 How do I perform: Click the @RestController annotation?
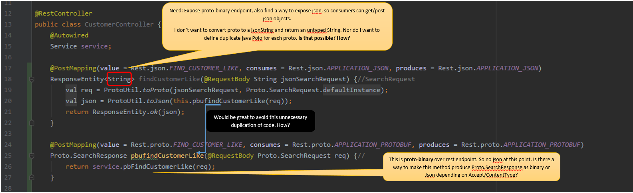point(63,14)
